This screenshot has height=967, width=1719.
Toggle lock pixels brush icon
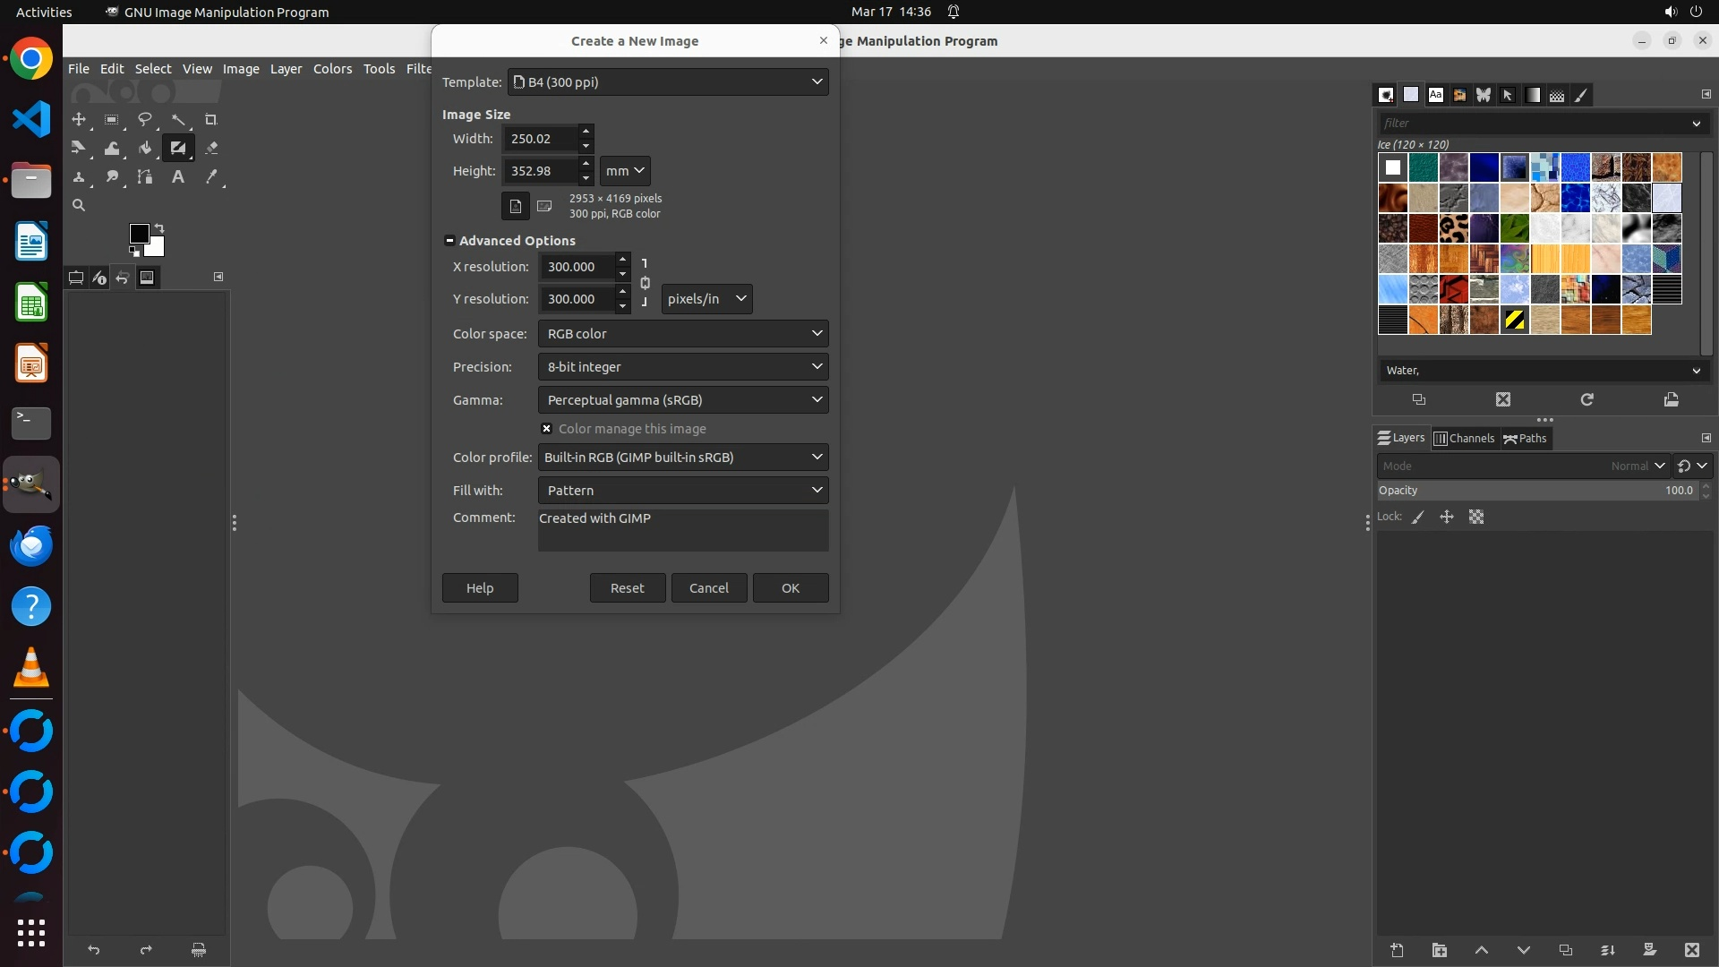(1418, 517)
